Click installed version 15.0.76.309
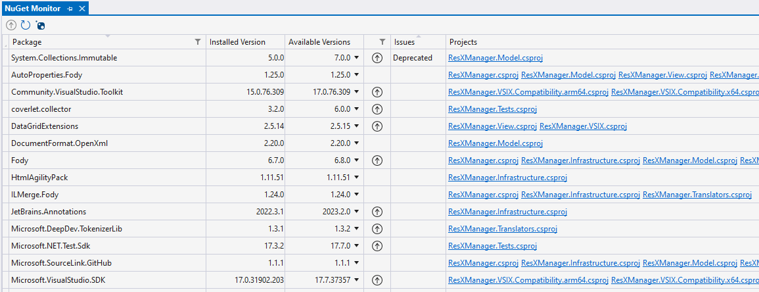The width and height of the screenshot is (759, 292). tap(265, 92)
